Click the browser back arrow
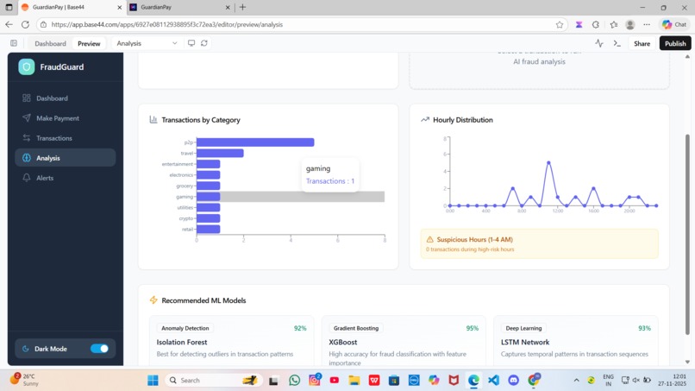Screen dimensions: 695x391 9,24
